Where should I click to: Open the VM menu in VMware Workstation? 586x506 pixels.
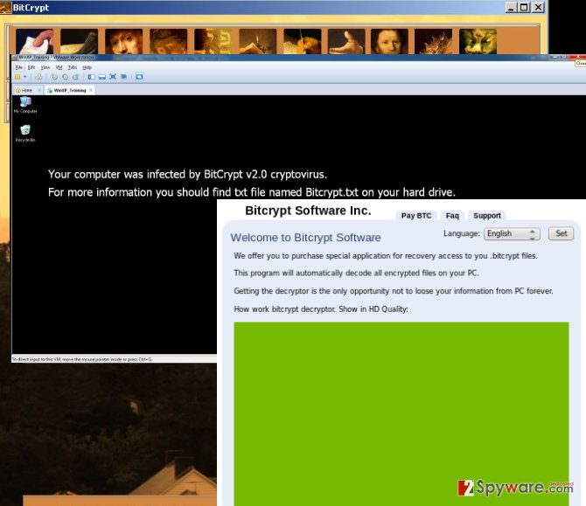[x=59, y=67]
